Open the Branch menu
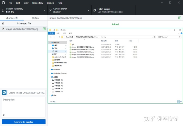The height and width of the screenshot is (126, 183). tap(50, 3)
